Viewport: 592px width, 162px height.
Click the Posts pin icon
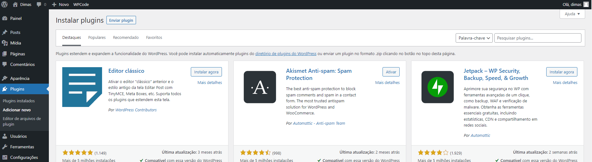[5, 32]
